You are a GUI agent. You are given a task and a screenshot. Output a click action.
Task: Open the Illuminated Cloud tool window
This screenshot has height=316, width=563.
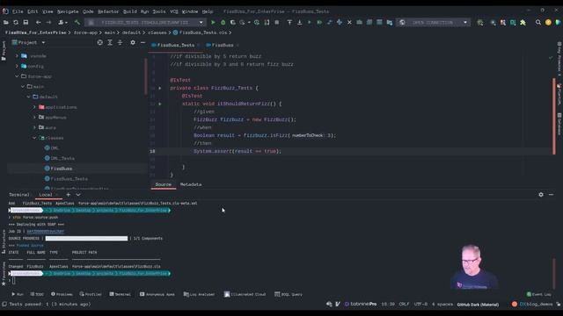(245, 294)
